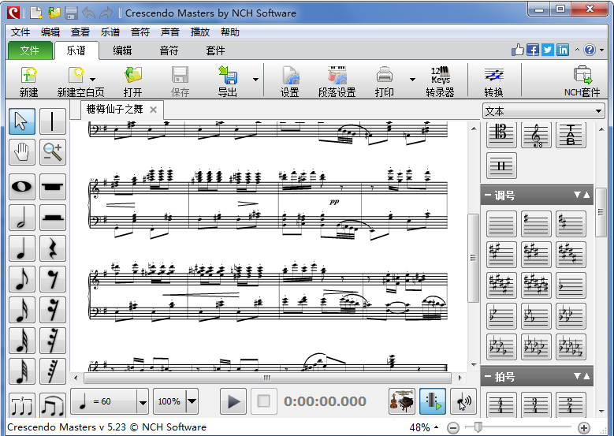
Task: Expand the 导出 export dropdown arrow
Action: [255, 79]
